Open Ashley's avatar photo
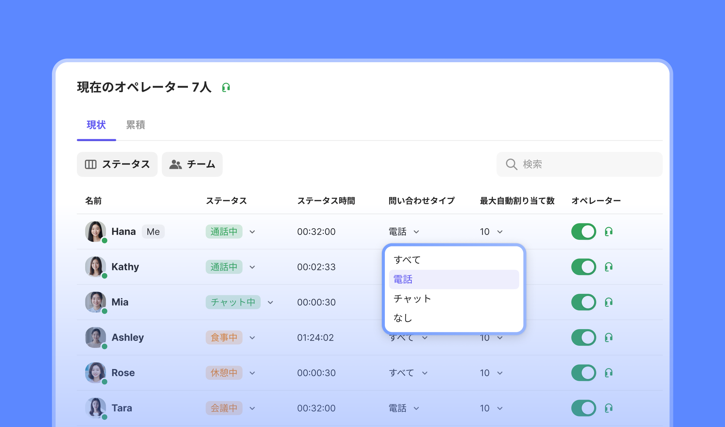The width and height of the screenshot is (725, 427). [95, 337]
